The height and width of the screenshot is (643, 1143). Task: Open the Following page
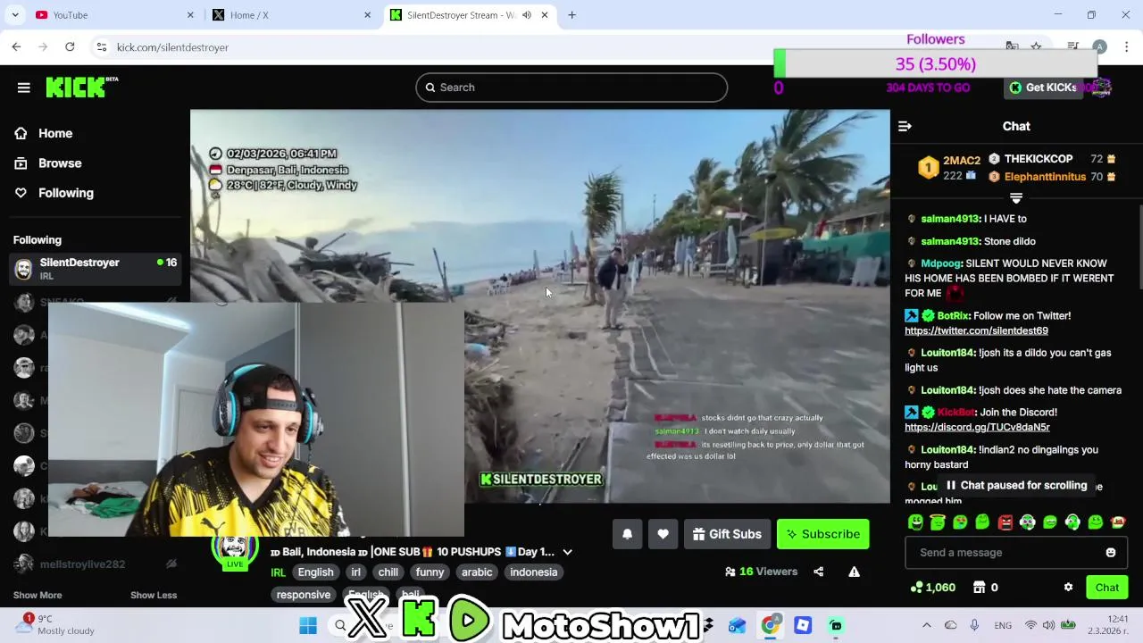(x=65, y=193)
